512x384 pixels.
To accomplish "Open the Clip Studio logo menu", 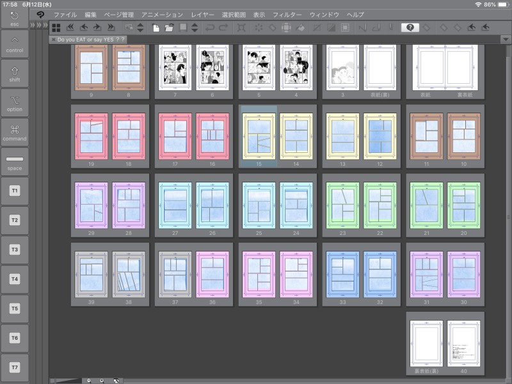I will pos(40,15).
